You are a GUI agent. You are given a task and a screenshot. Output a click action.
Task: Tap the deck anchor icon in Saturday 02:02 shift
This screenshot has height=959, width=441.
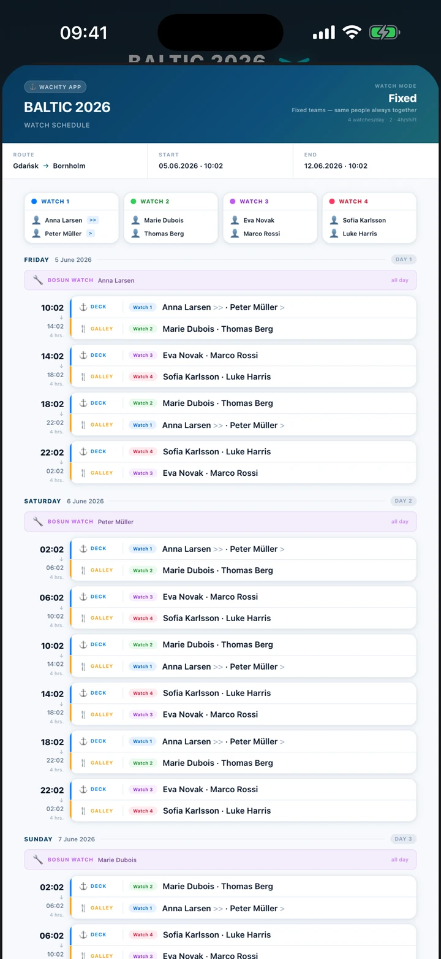[83, 549]
